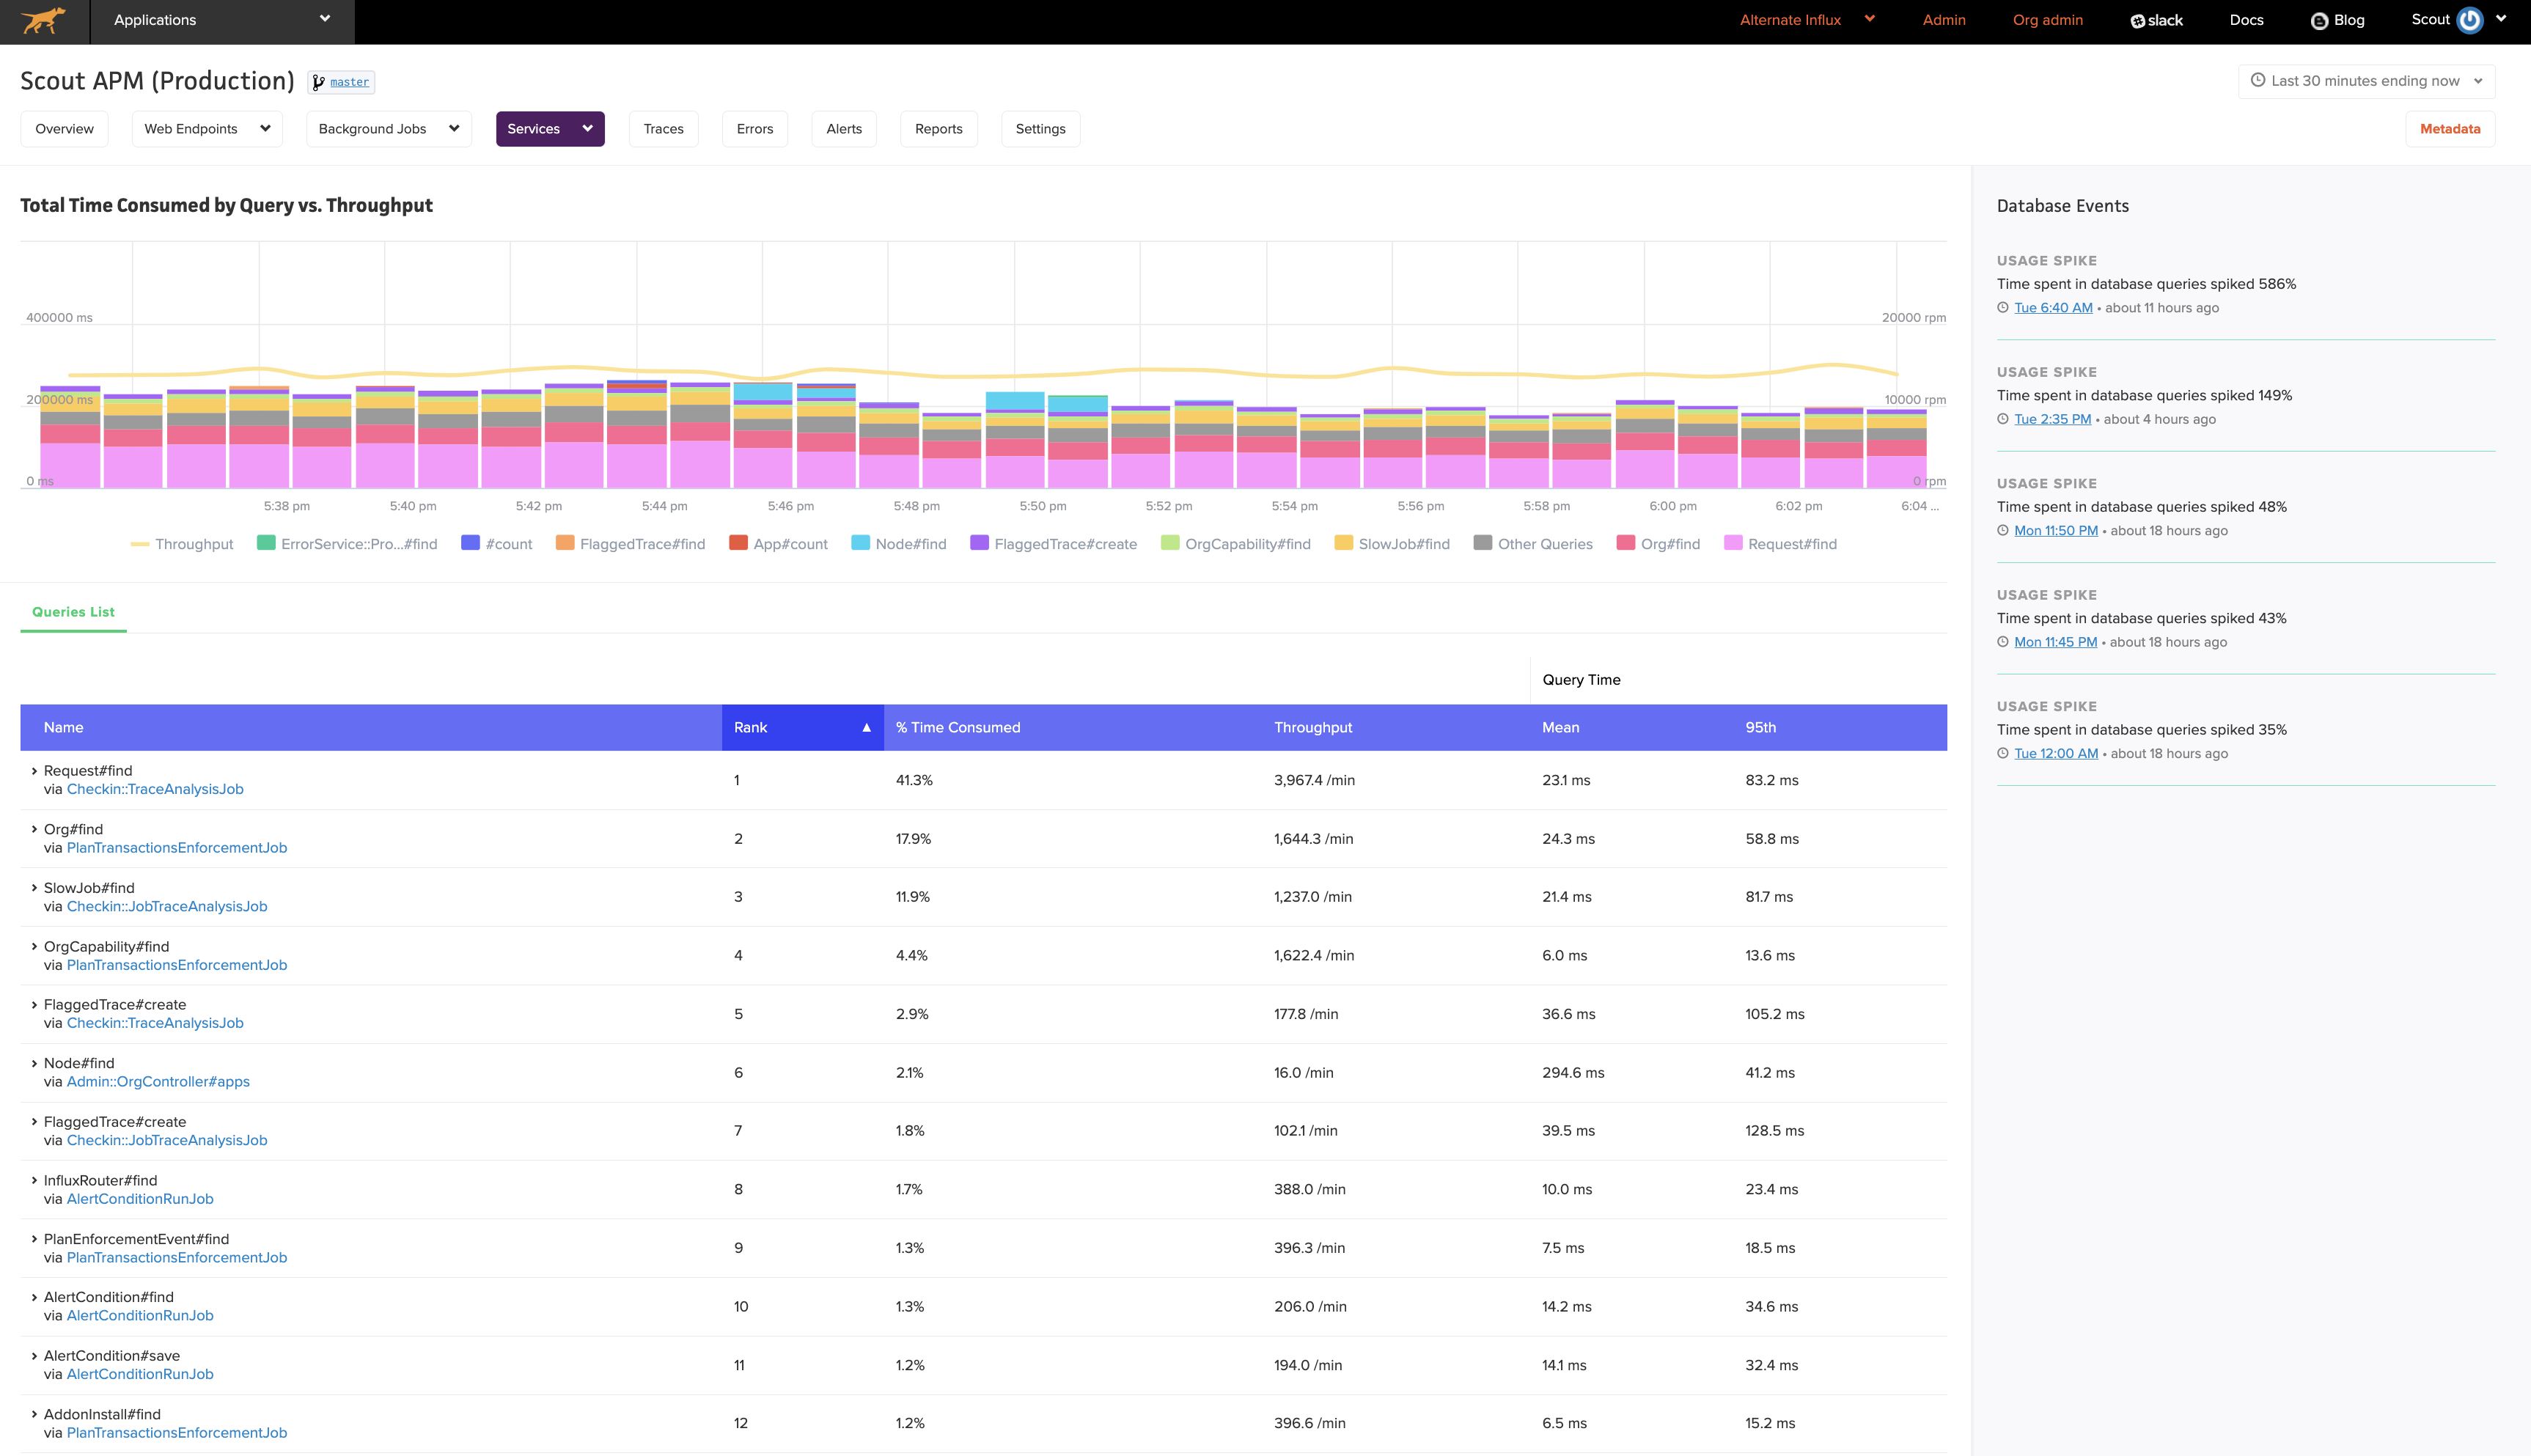Image resolution: width=2531 pixels, height=1456 pixels.
Task: Click the git branch icon beside master
Action: [x=318, y=82]
